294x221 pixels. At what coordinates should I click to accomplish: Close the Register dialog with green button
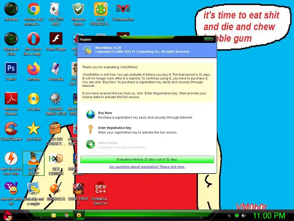[x=208, y=39]
